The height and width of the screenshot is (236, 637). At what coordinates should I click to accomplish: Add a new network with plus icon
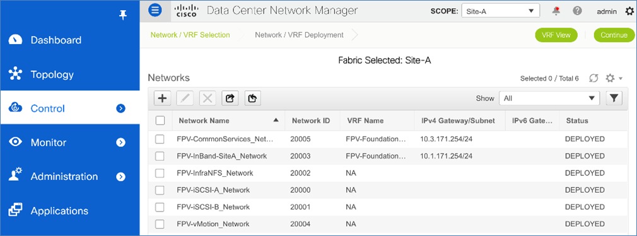tap(162, 98)
